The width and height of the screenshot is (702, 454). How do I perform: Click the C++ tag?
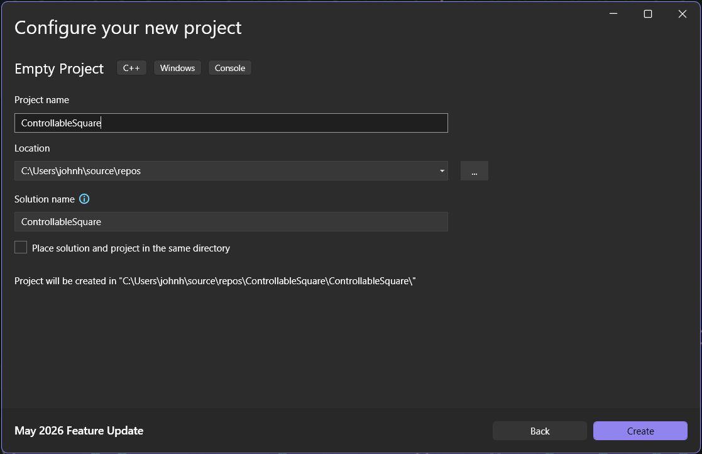131,68
